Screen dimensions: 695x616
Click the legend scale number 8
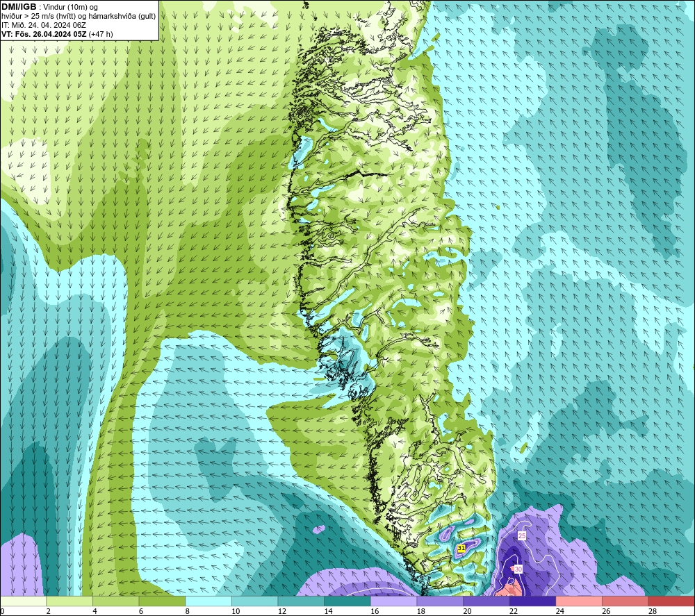(188, 612)
